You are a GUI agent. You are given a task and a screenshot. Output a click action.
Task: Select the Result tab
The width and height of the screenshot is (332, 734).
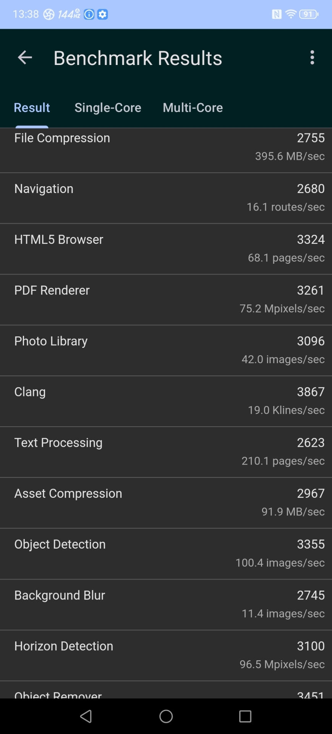click(x=32, y=108)
